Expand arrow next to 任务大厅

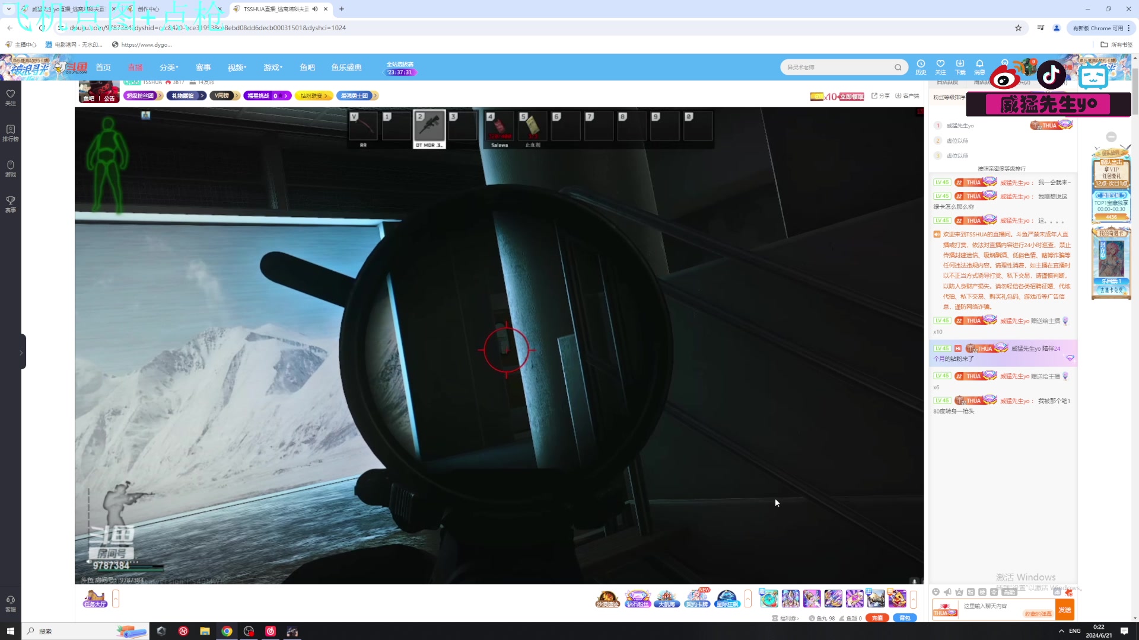[116, 599]
